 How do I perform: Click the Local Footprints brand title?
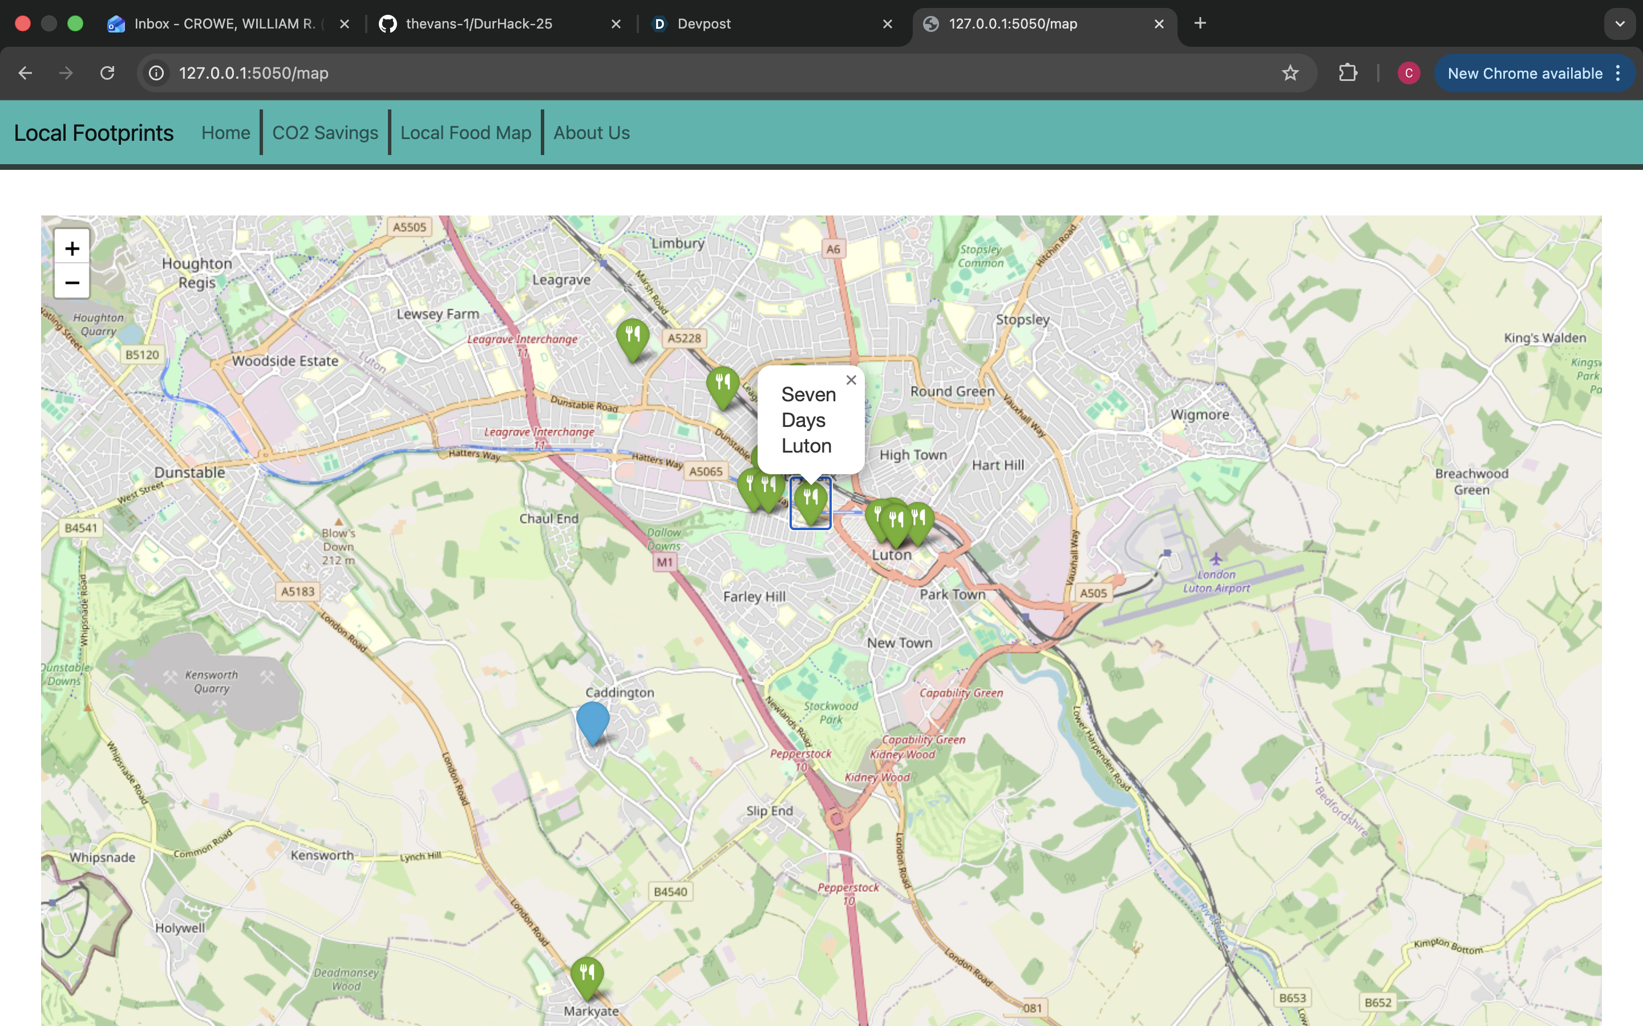94,133
